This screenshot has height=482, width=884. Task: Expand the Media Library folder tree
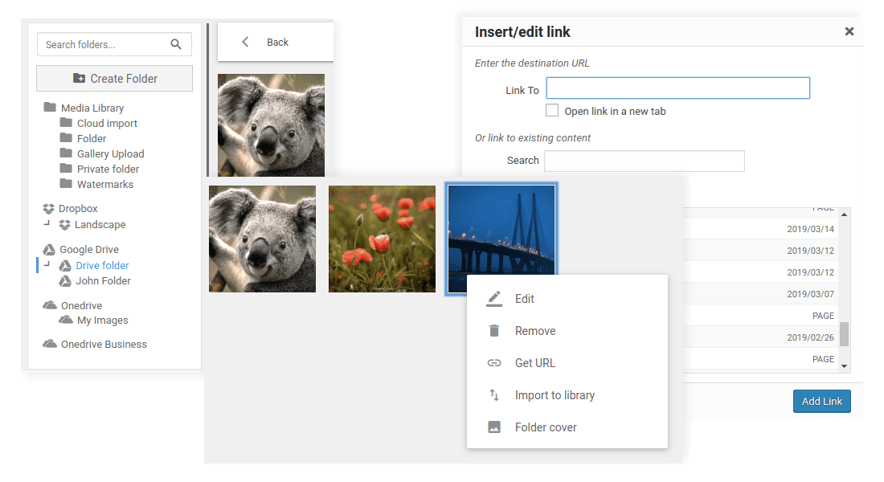click(50, 108)
